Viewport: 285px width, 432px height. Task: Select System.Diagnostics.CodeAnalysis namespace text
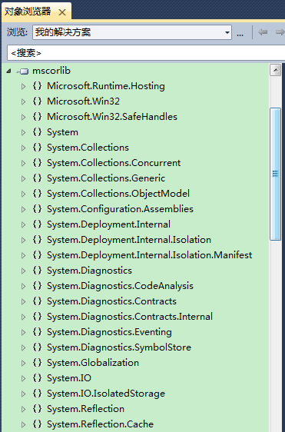pos(120,286)
